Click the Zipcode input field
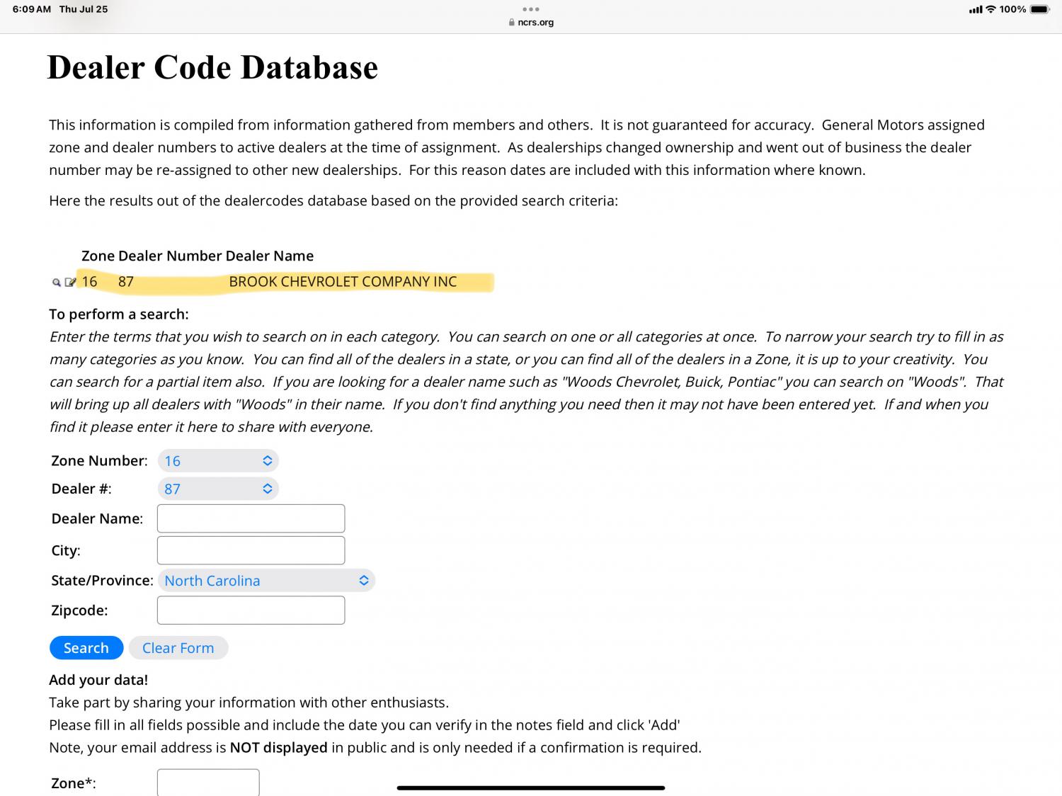Image resolution: width=1062 pixels, height=796 pixels. tap(251, 610)
